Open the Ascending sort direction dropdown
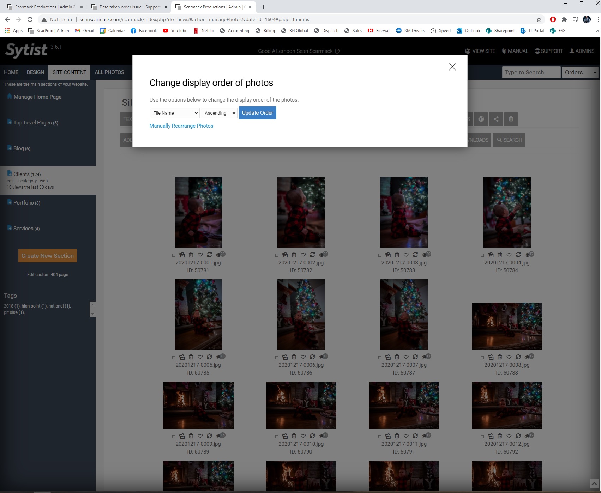This screenshot has height=493, width=601. point(219,113)
